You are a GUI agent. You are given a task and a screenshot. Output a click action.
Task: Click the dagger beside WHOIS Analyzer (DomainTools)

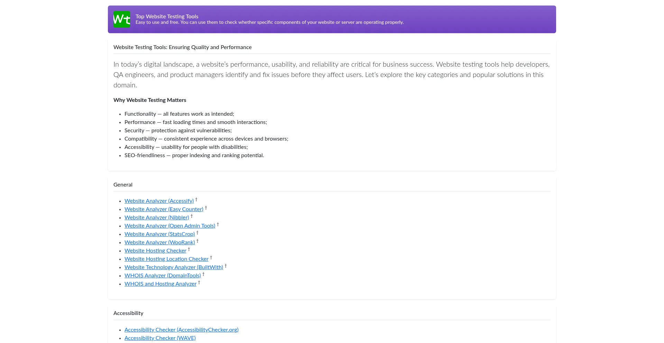coord(204,274)
